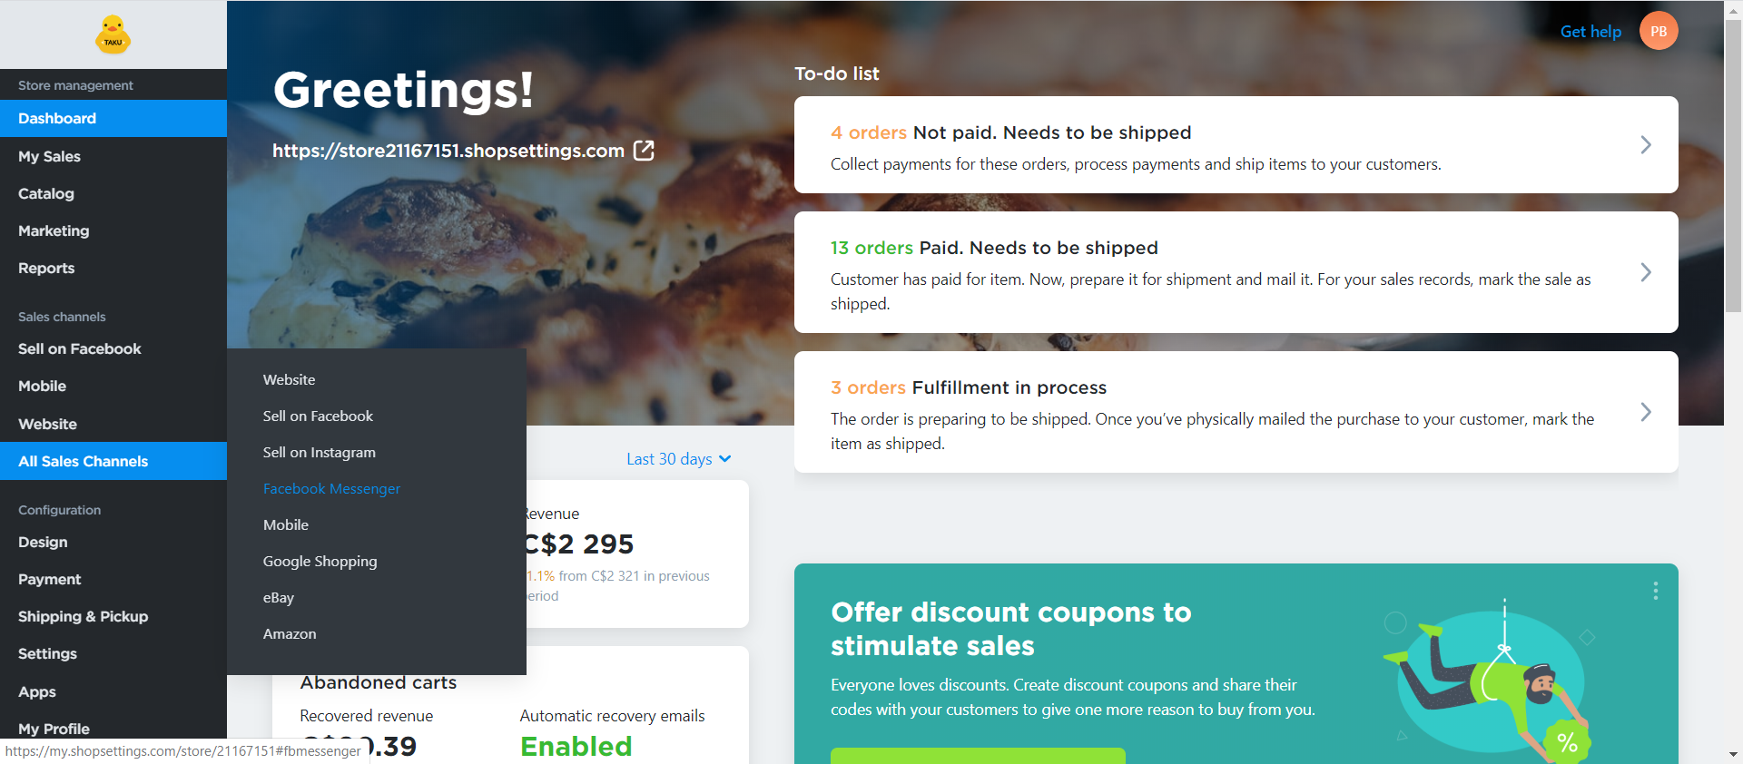
Task: Open Amazon sales channel
Action: tap(290, 633)
